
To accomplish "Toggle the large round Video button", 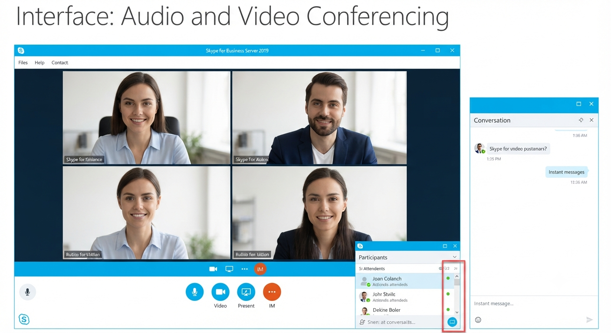I will (220, 292).
